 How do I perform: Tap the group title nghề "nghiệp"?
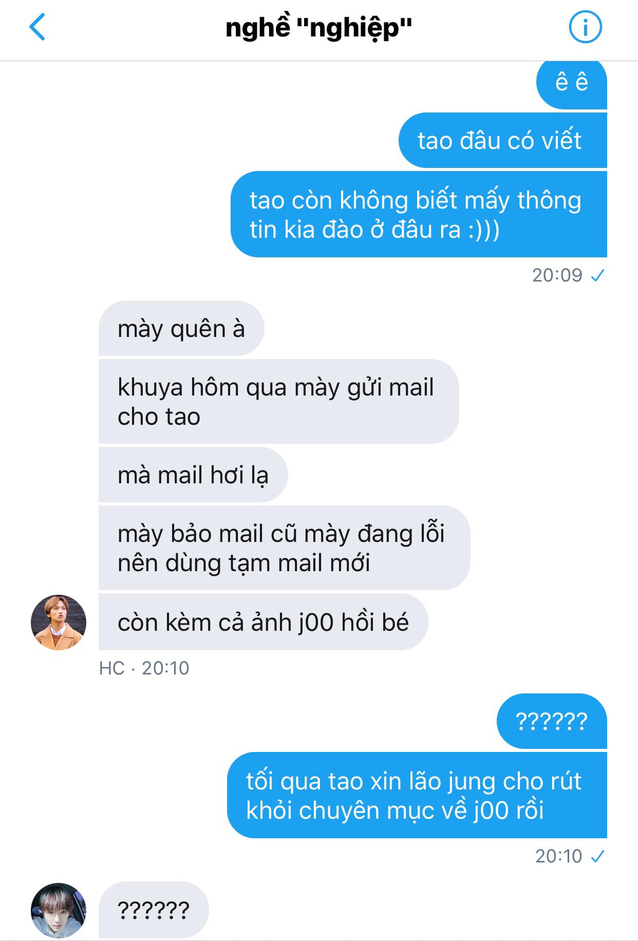[319, 27]
